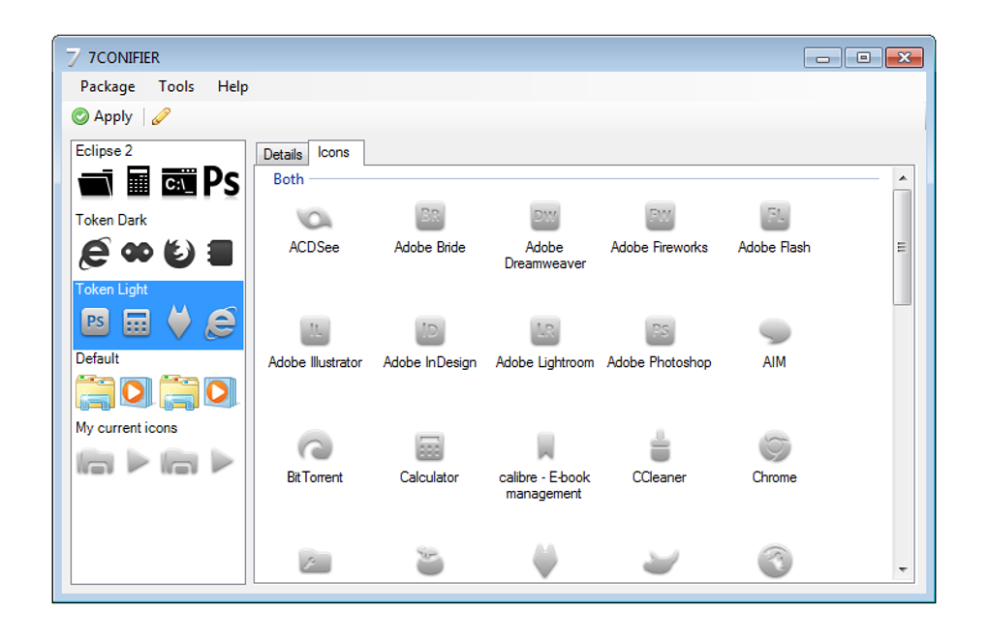
Task: Select the CCleaner icon
Action: pyautogui.click(x=660, y=445)
